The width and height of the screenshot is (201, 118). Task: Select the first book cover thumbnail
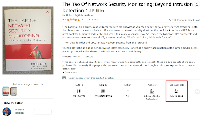[x=6, y=91]
